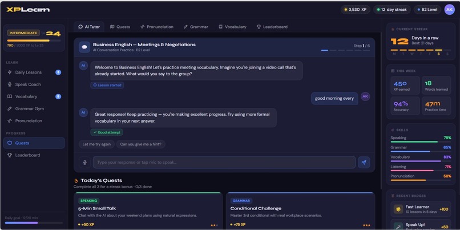
Task: Click the Daily Lessons lightning icon
Action: coord(10,72)
